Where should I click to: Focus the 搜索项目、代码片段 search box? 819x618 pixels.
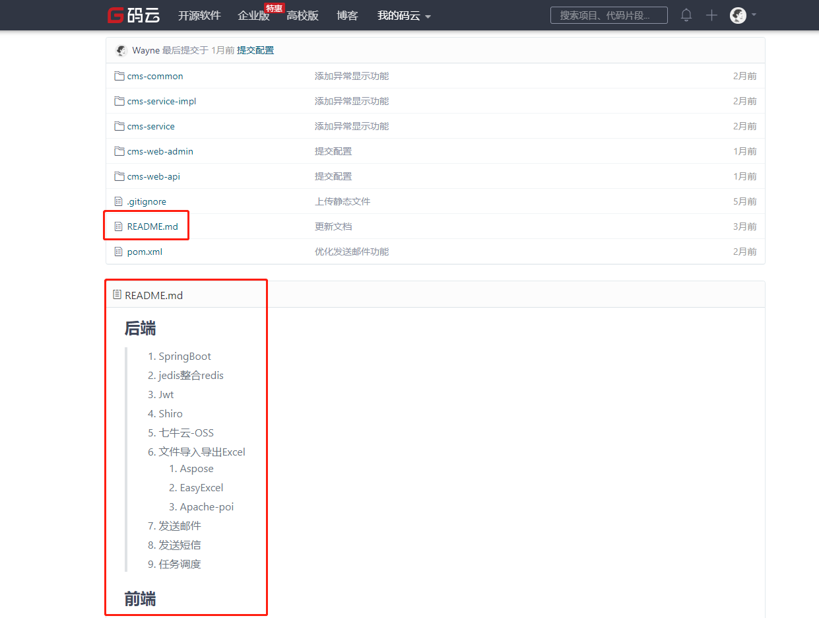coord(609,15)
